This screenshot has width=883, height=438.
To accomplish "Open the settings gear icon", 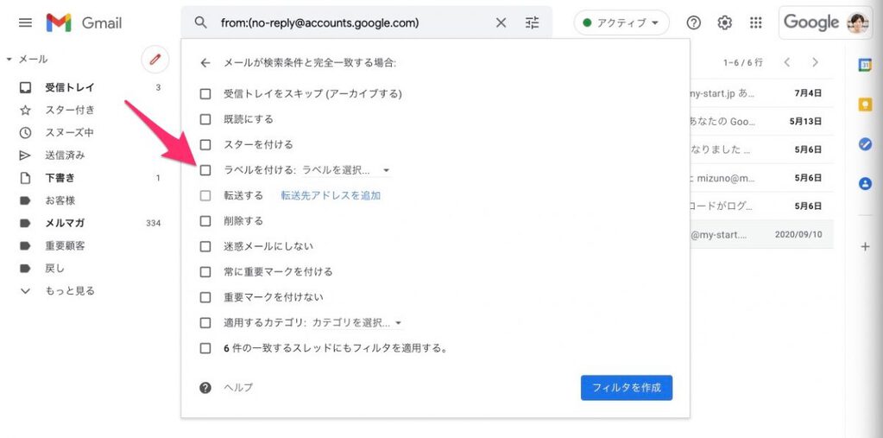I will pos(725,23).
